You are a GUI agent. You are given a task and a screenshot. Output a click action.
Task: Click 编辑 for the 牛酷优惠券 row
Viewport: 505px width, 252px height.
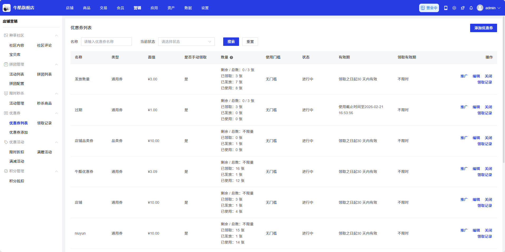click(476, 169)
